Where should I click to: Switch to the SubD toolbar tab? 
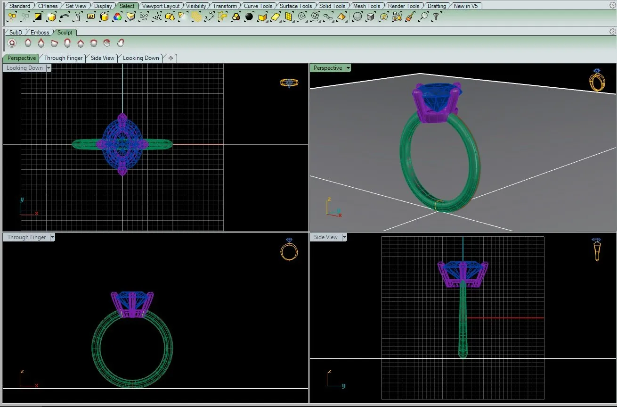(x=16, y=33)
